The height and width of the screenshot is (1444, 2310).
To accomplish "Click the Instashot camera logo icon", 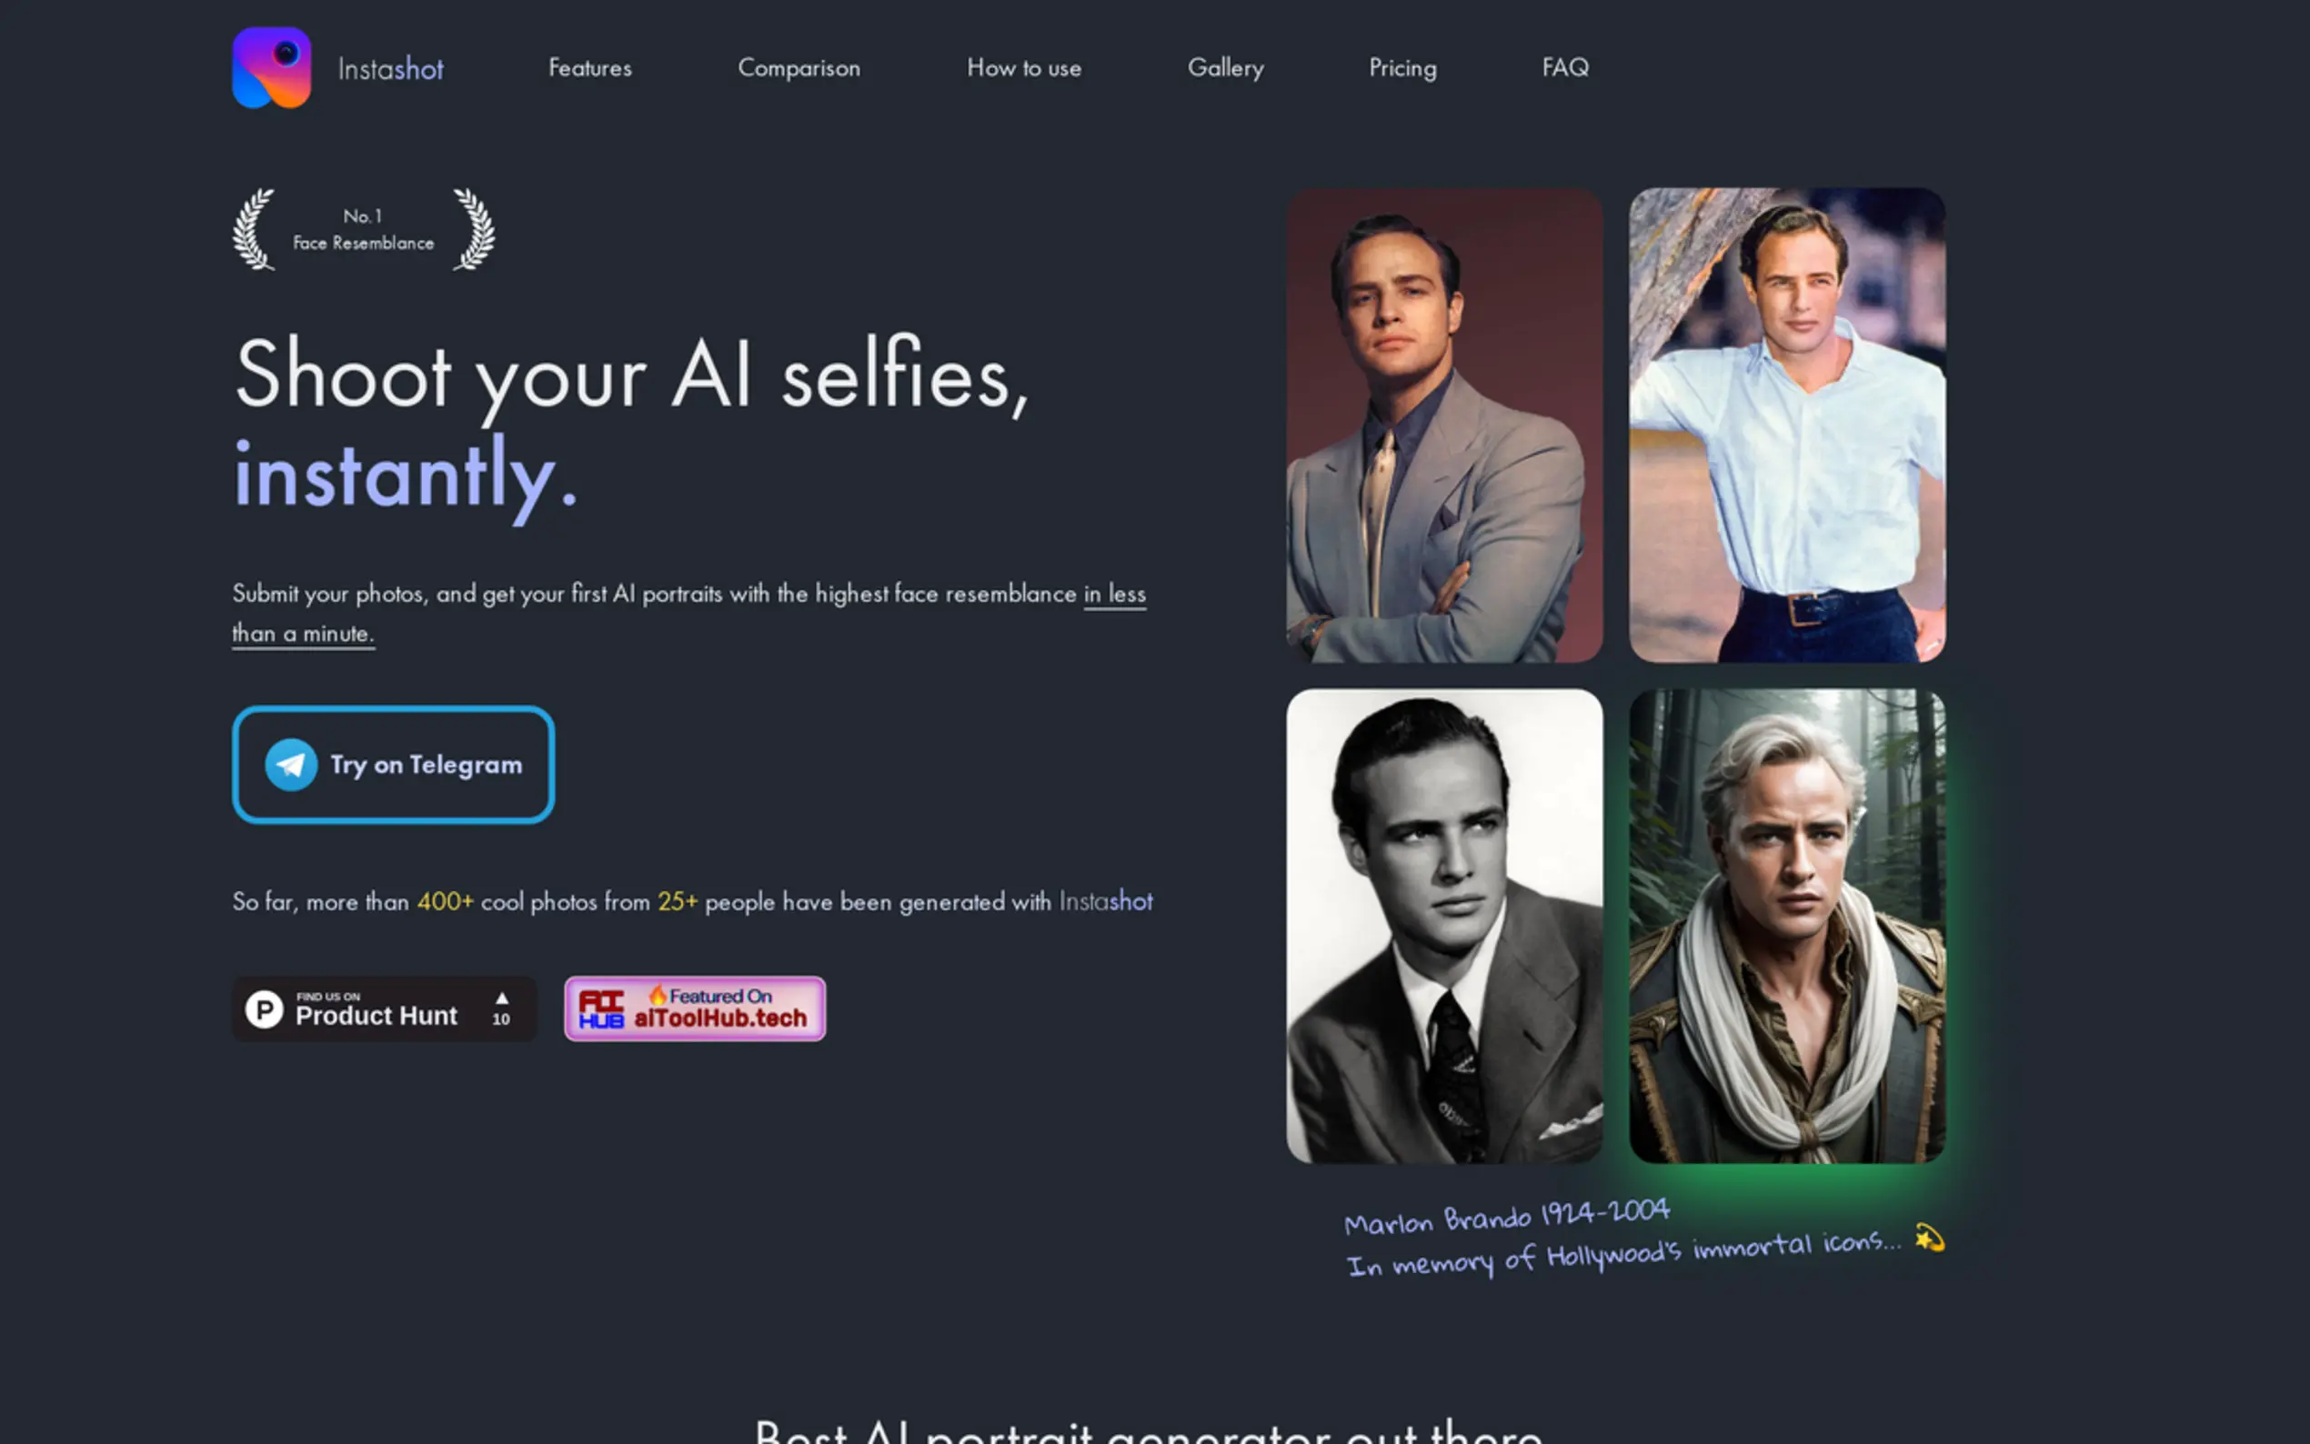I will point(271,68).
